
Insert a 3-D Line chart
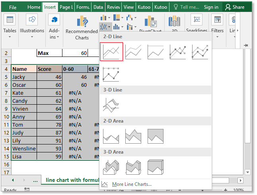(111, 105)
